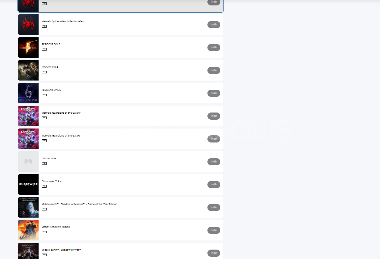Click the platform badge under Miles Morales title
380x259 pixels.
(x=44, y=26)
